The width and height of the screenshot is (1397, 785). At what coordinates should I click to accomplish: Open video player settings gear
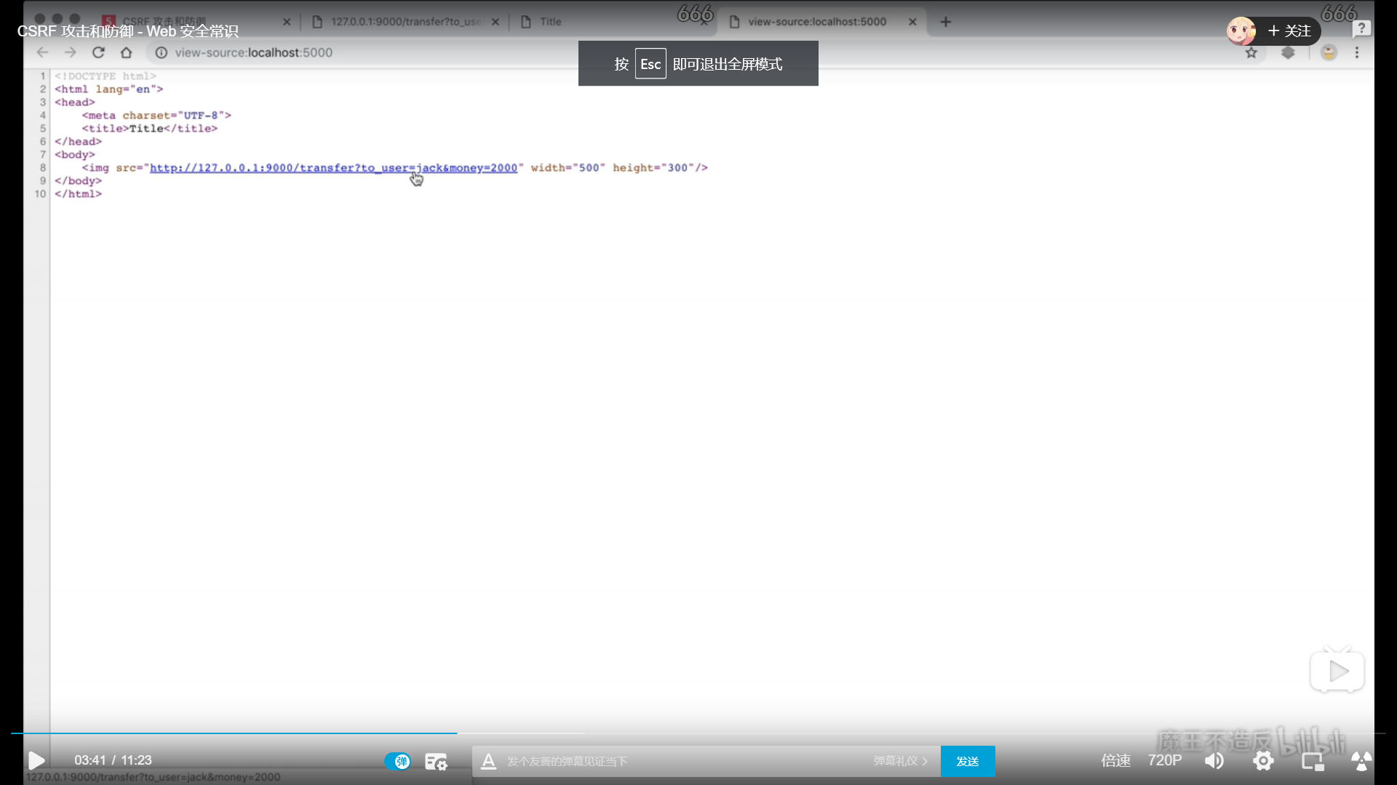point(1263,761)
